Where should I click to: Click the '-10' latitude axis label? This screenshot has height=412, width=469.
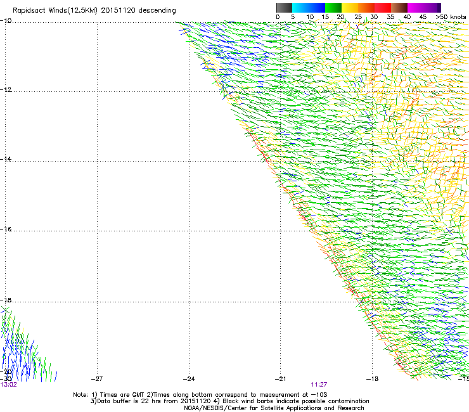click(x=6, y=21)
